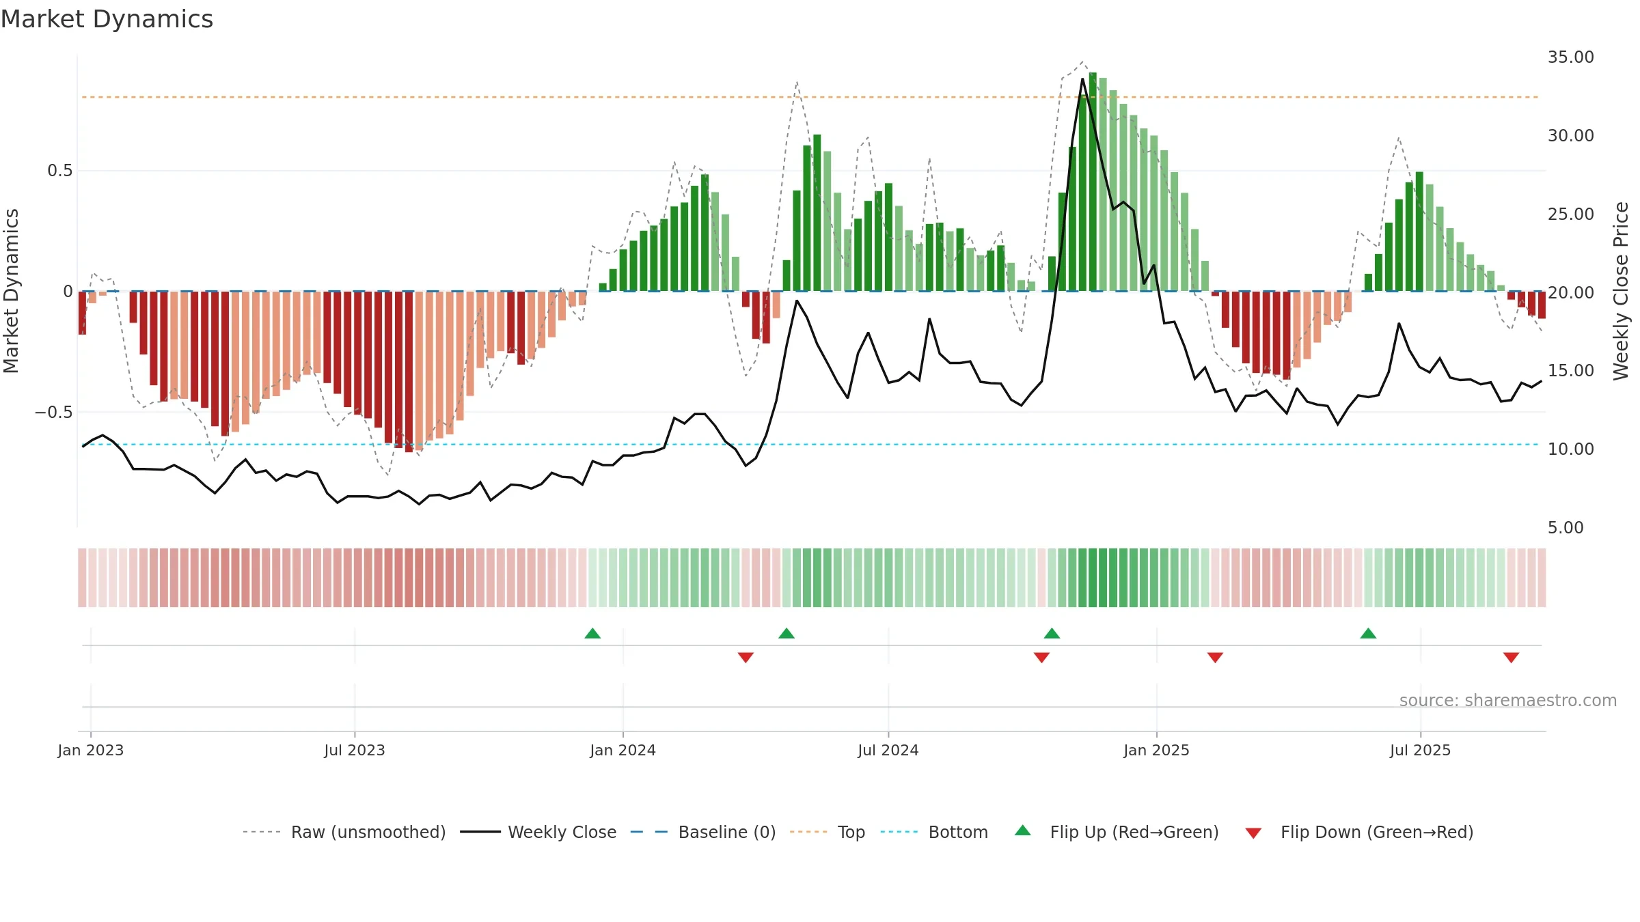Click the Market Dynamics chart title
This screenshot has width=1640, height=922.
(107, 19)
